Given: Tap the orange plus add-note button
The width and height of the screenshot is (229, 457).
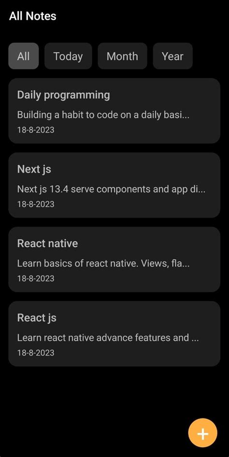Looking at the screenshot, I should (x=203, y=433).
